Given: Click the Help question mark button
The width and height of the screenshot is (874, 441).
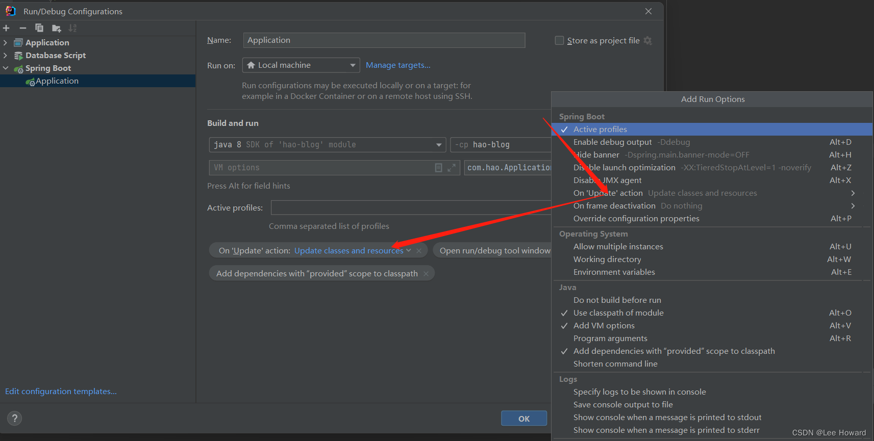Looking at the screenshot, I should tap(15, 419).
